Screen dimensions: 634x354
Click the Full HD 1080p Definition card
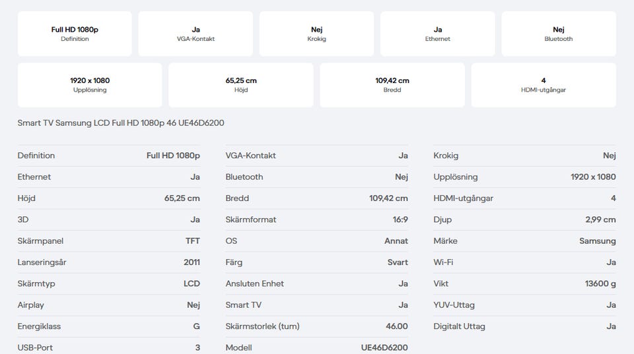click(x=75, y=34)
